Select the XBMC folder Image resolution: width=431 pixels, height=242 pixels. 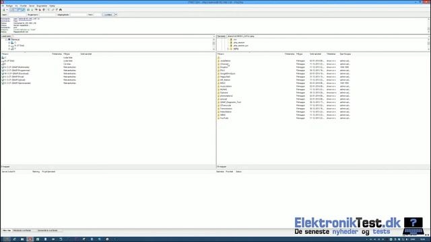pyautogui.click(x=223, y=115)
